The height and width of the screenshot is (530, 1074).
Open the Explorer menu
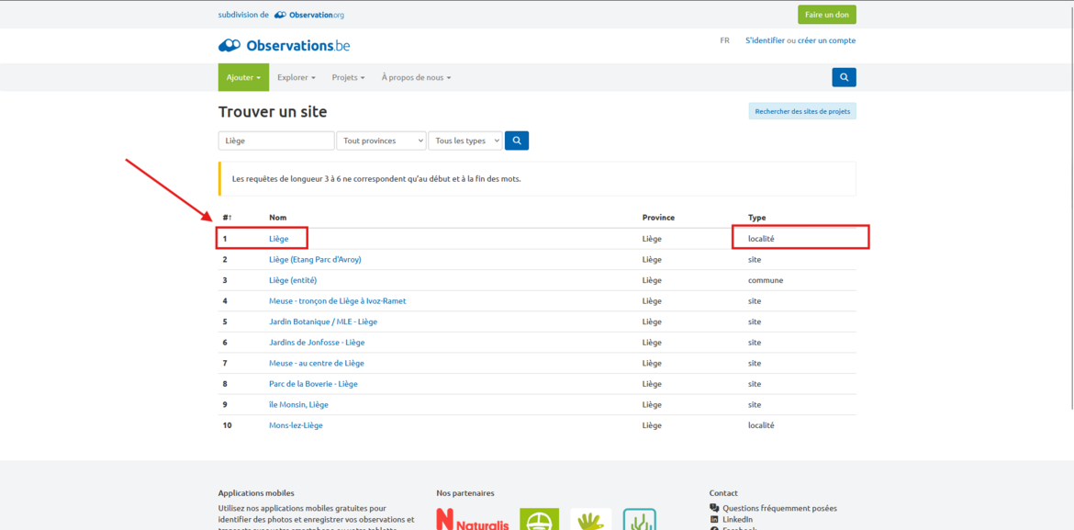[296, 77]
